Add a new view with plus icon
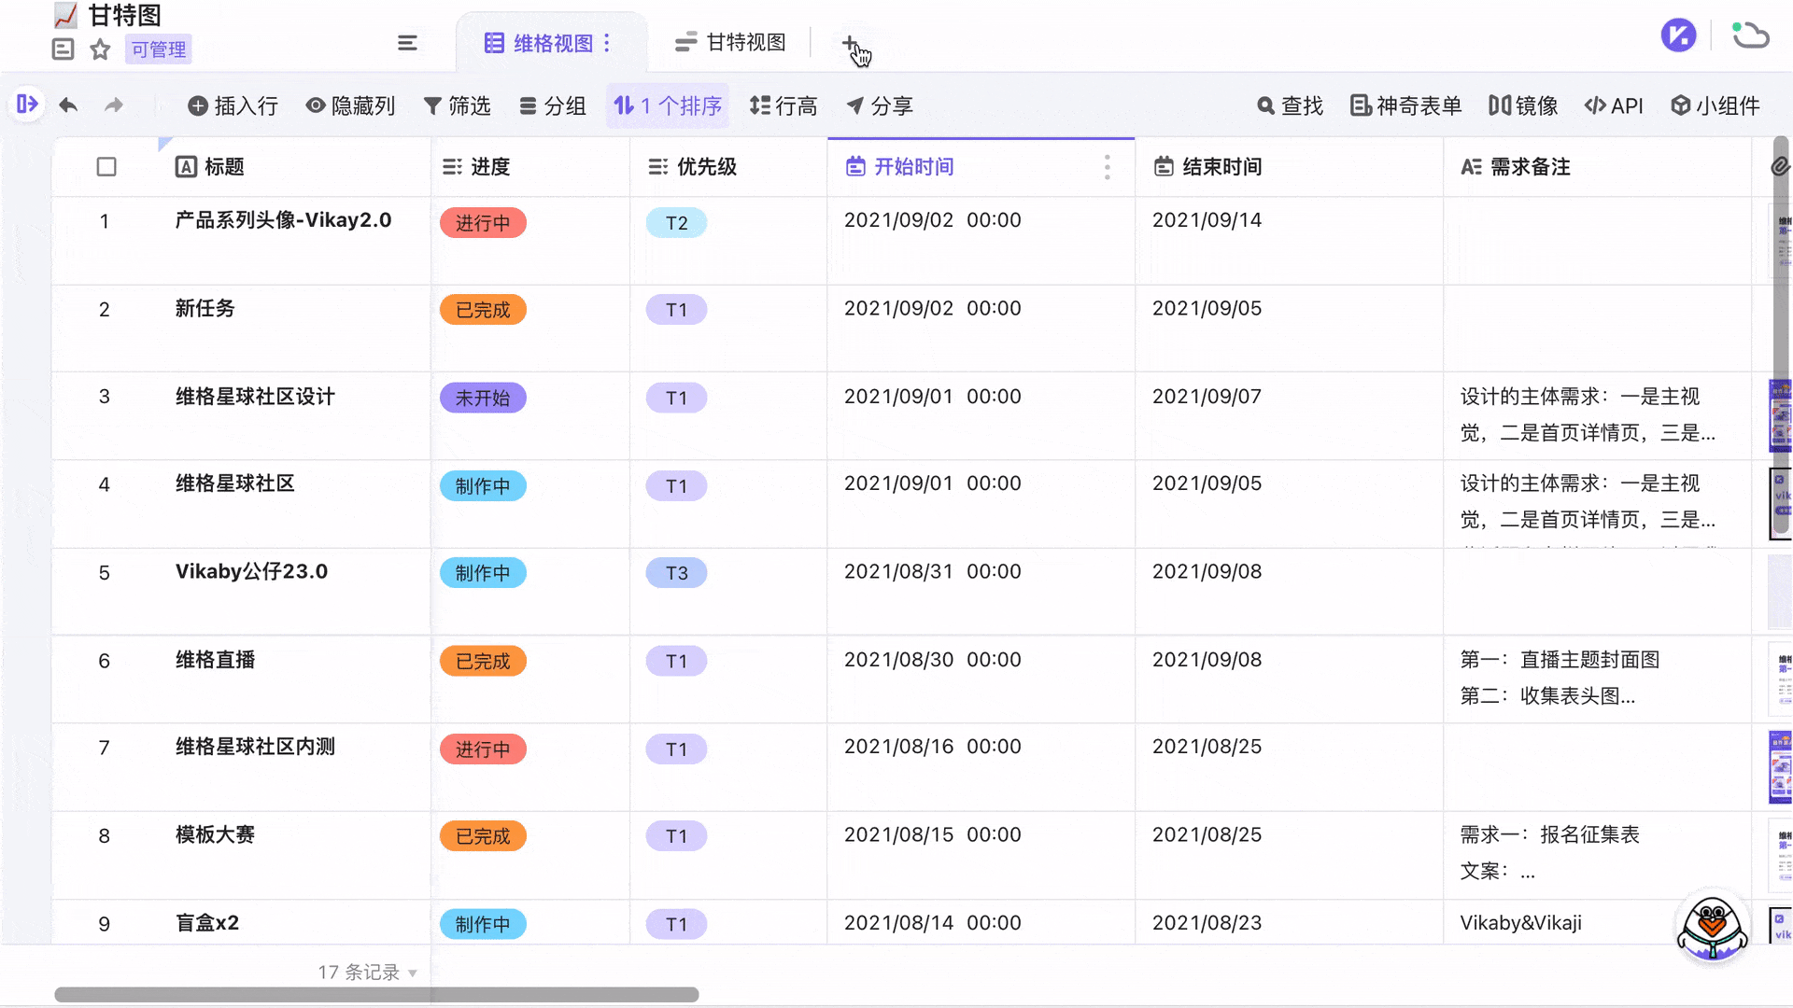This screenshot has height=1008, width=1793. click(x=849, y=43)
